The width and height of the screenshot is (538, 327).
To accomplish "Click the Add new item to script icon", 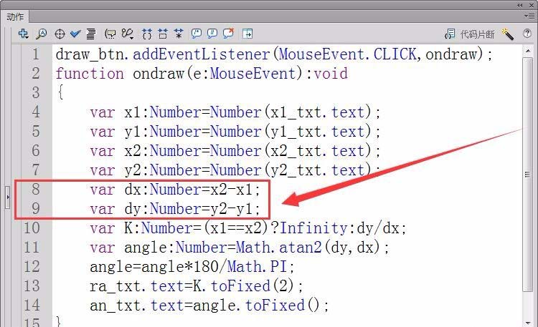I will click(x=24, y=34).
